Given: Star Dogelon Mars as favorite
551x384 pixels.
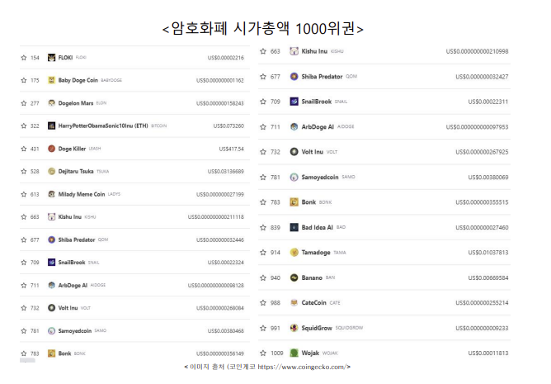Looking at the screenshot, I should pos(24,103).
